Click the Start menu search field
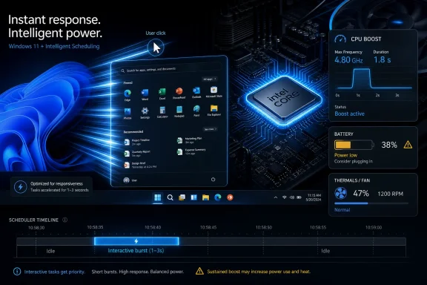Image resolution: width=427 pixels, height=285 pixels. point(171,70)
